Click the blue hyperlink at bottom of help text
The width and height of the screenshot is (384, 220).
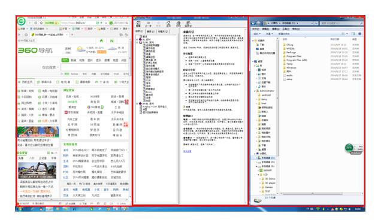(x=188, y=152)
